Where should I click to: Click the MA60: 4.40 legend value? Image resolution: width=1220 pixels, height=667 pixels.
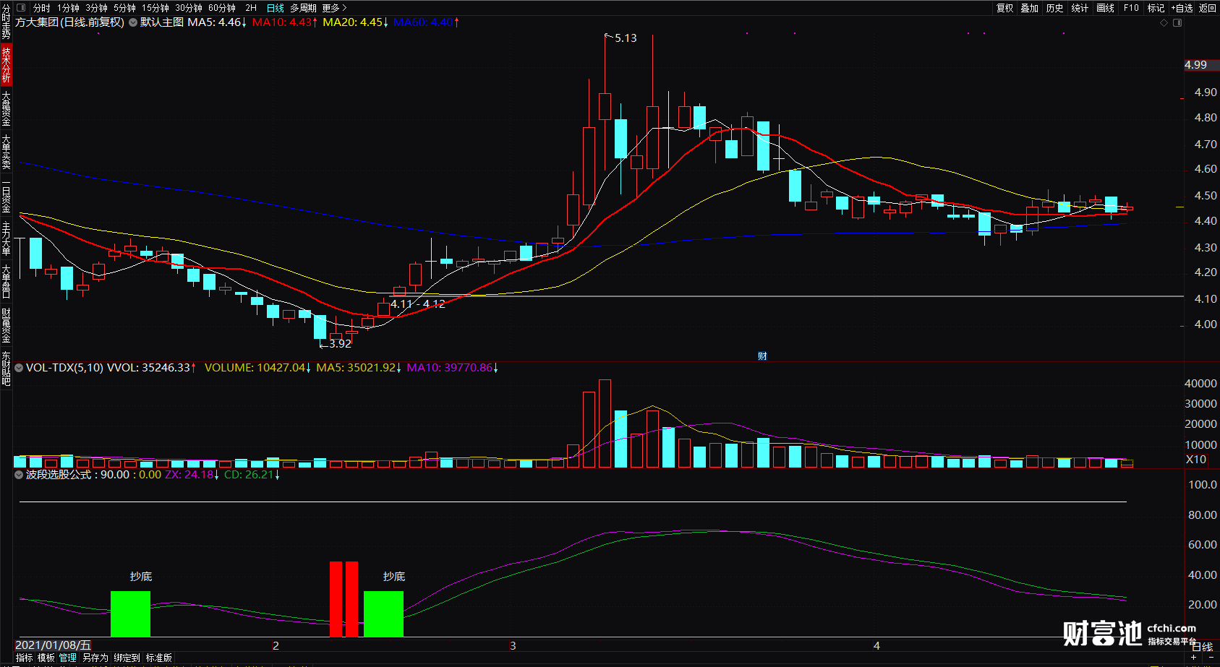(x=427, y=22)
